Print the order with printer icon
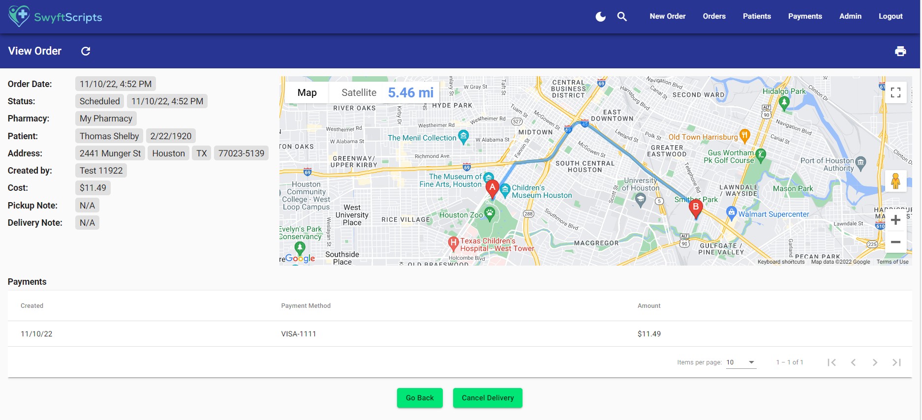The height and width of the screenshot is (420, 922). click(900, 51)
